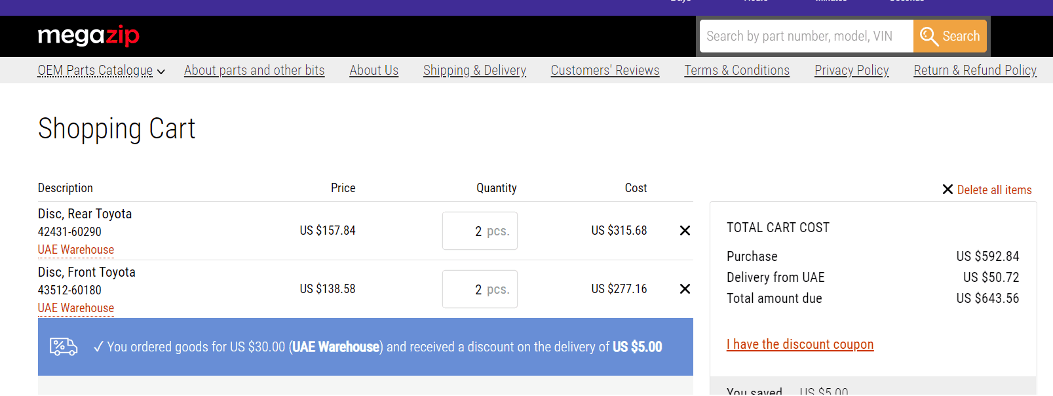
Task: Open UAE Warehouse link for Disc, Front
Action: pyautogui.click(x=76, y=308)
